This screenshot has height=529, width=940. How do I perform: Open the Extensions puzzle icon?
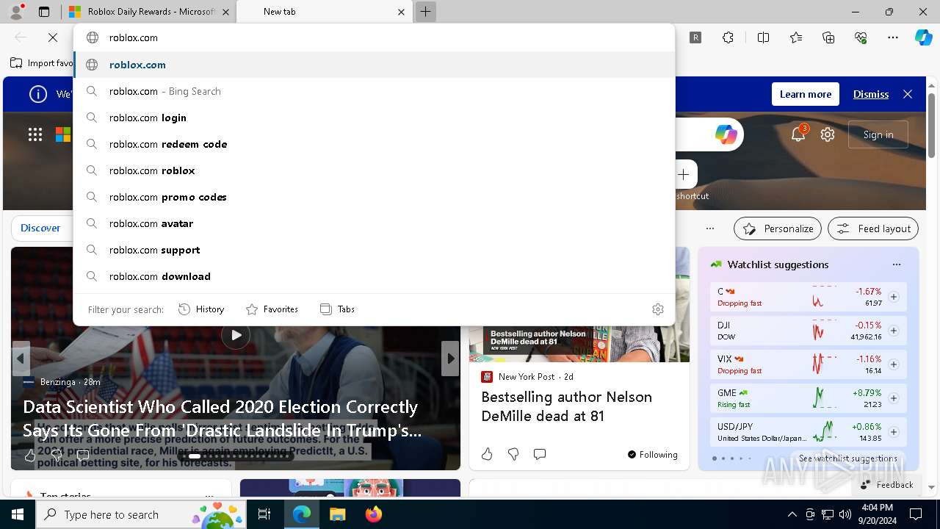click(x=728, y=37)
